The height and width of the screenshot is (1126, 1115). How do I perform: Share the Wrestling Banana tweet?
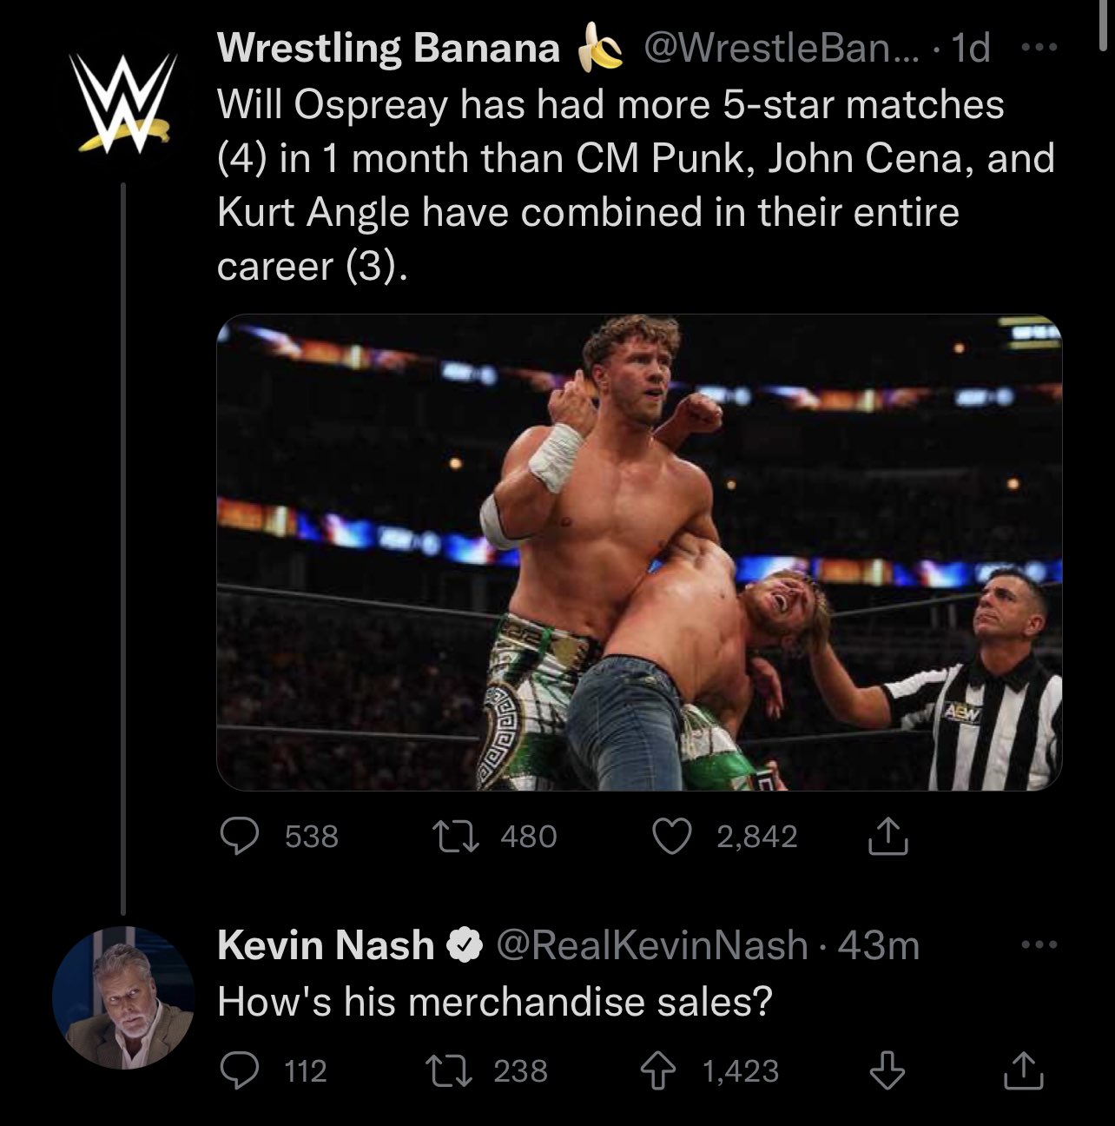tap(887, 836)
